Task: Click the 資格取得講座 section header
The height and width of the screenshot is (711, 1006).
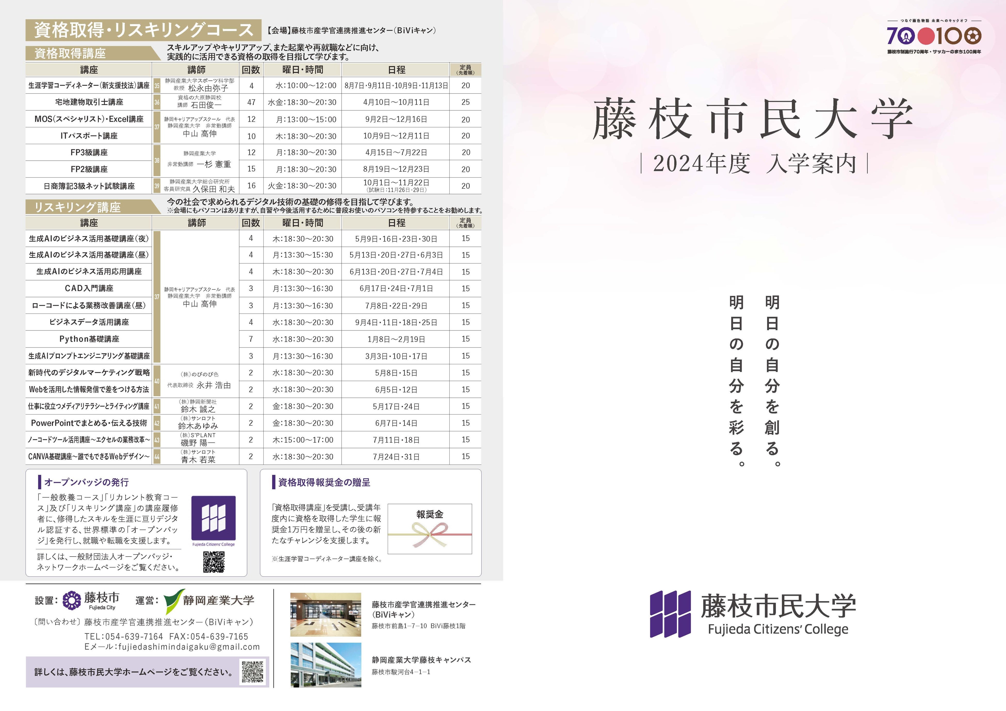Action: coord(70,53)
